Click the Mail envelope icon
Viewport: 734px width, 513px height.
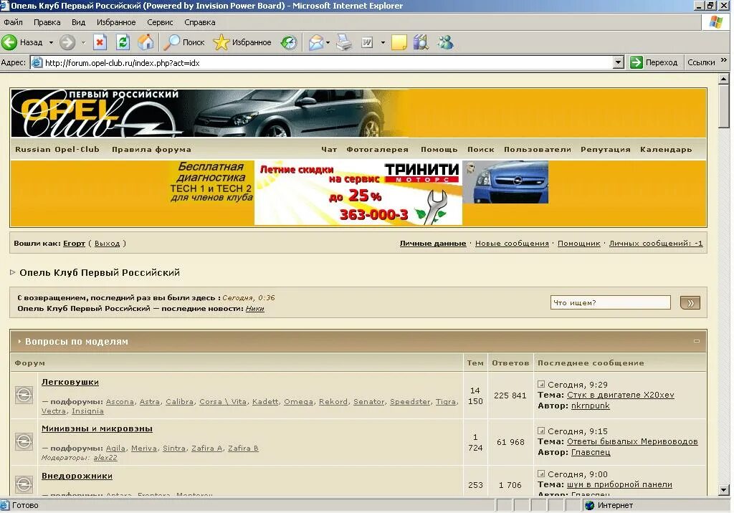pos(316,42)
